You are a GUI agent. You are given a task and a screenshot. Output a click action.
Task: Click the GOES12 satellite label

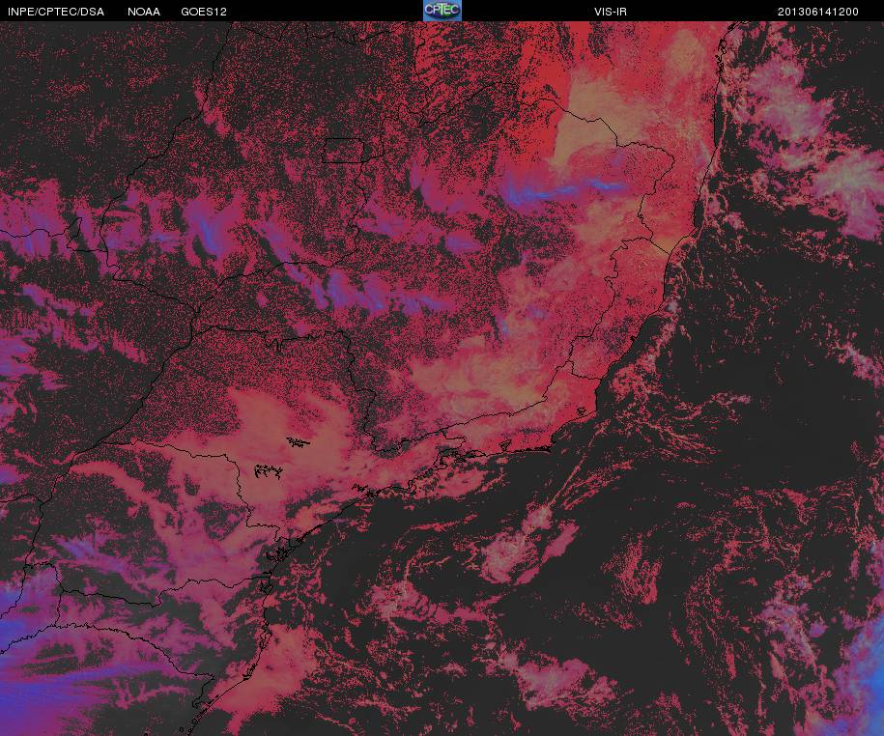204,12
